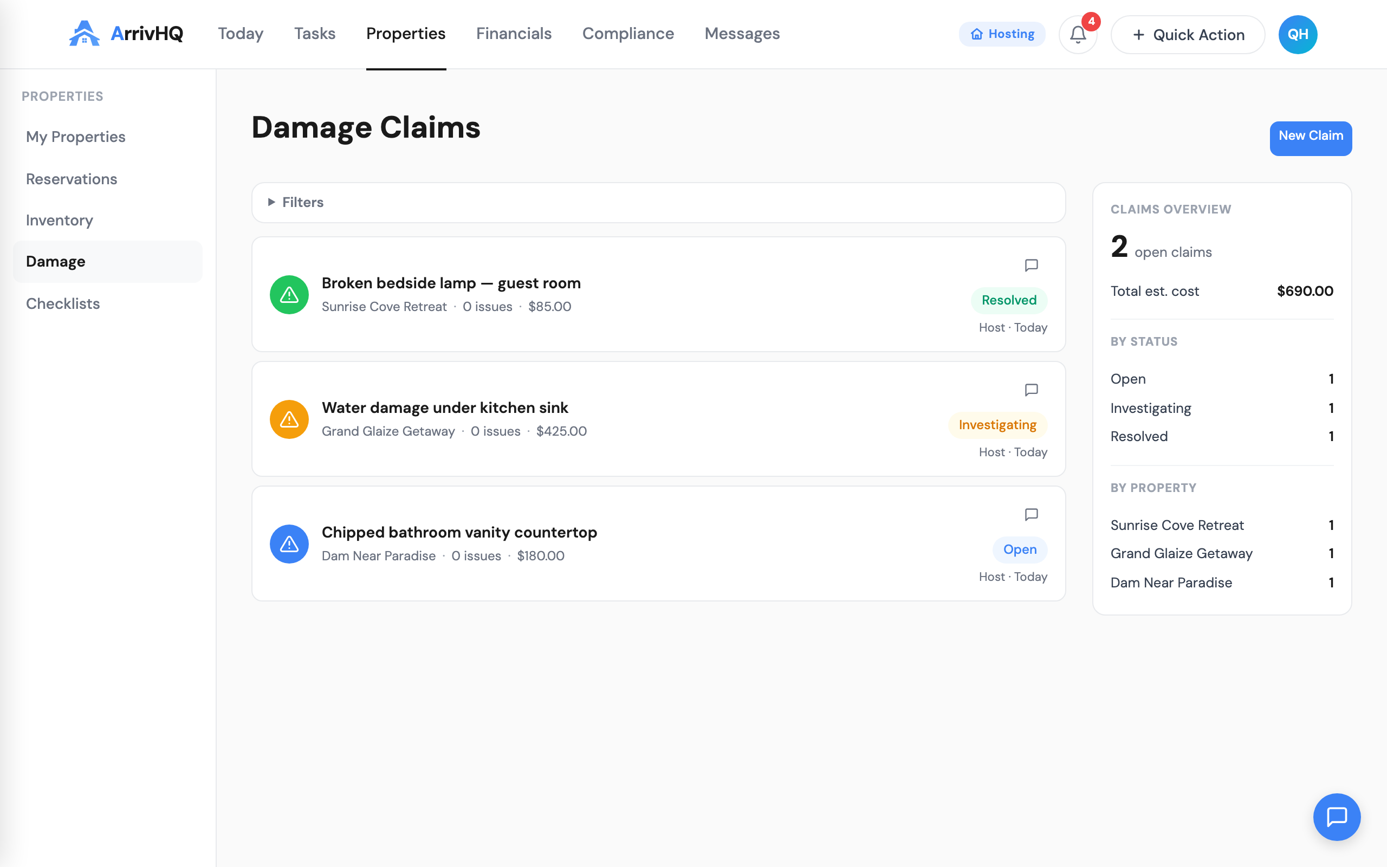Image resolution: width=1387 pixels, height=867 pixels.
Task: Open comments on Broken bedside lamp claim
Action: [1031, 265]
